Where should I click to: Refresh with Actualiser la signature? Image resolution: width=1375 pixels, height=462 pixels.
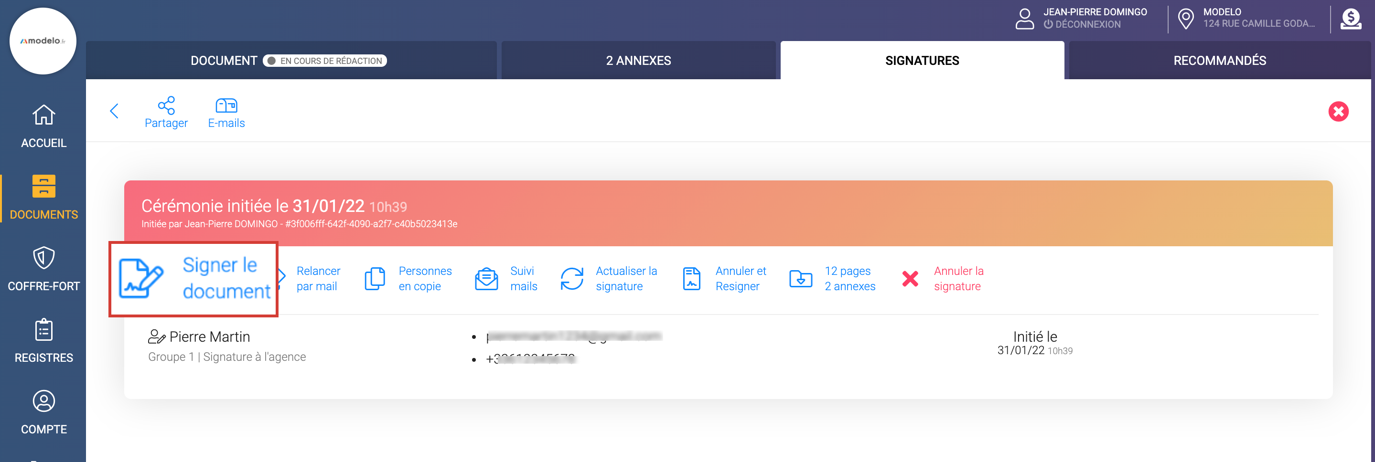point(572,278)
